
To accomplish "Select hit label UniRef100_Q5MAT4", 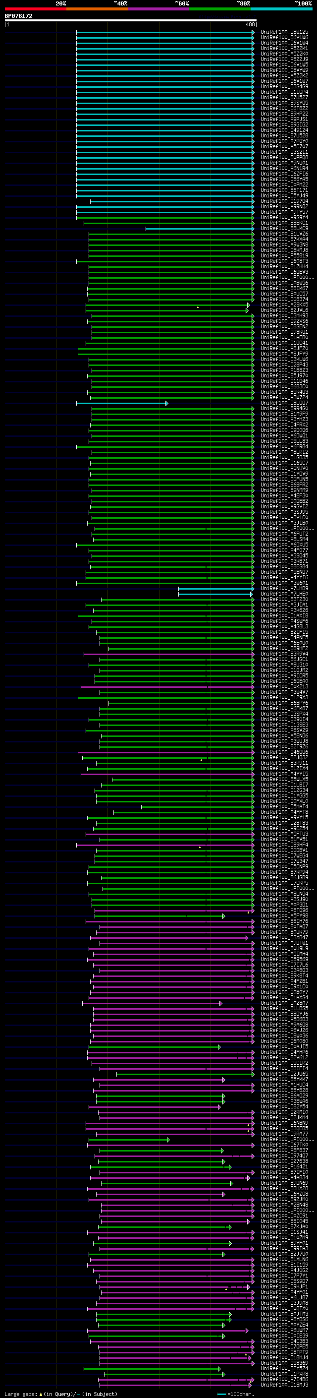I will pos(284,807).
